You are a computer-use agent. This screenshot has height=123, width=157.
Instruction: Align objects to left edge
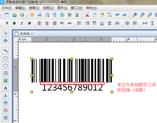point(80,23)
